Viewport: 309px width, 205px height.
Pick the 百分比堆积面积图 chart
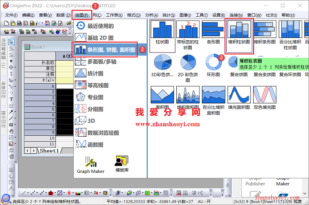click(214, 100)
